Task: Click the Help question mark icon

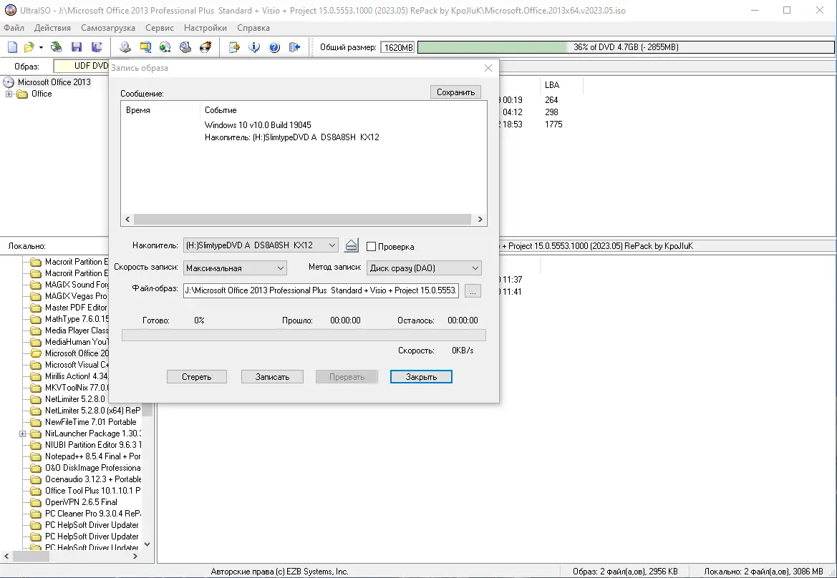Action: (x=274, y=47)
